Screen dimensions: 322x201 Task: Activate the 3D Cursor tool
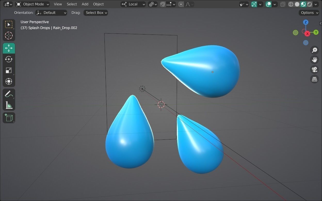pos(9,36)
